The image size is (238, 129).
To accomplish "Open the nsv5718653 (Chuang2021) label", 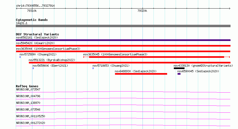I will coord(111,66).
